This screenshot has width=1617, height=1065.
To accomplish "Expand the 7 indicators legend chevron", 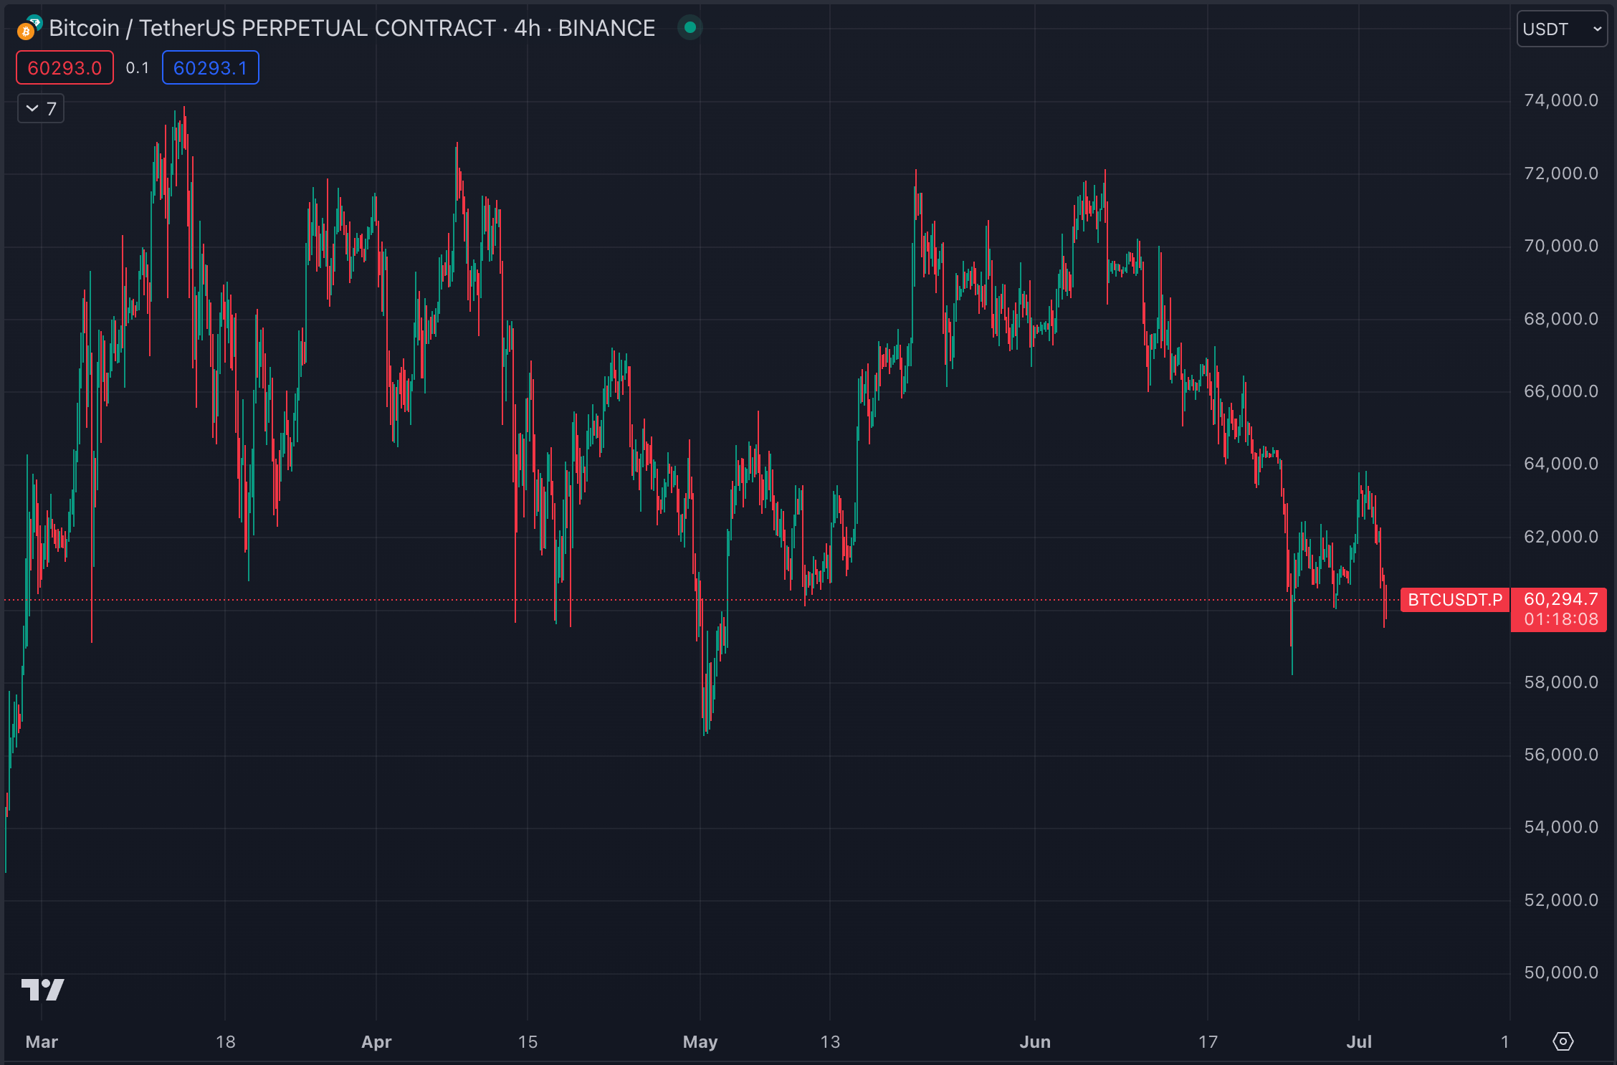I will [x=33, y=109].
